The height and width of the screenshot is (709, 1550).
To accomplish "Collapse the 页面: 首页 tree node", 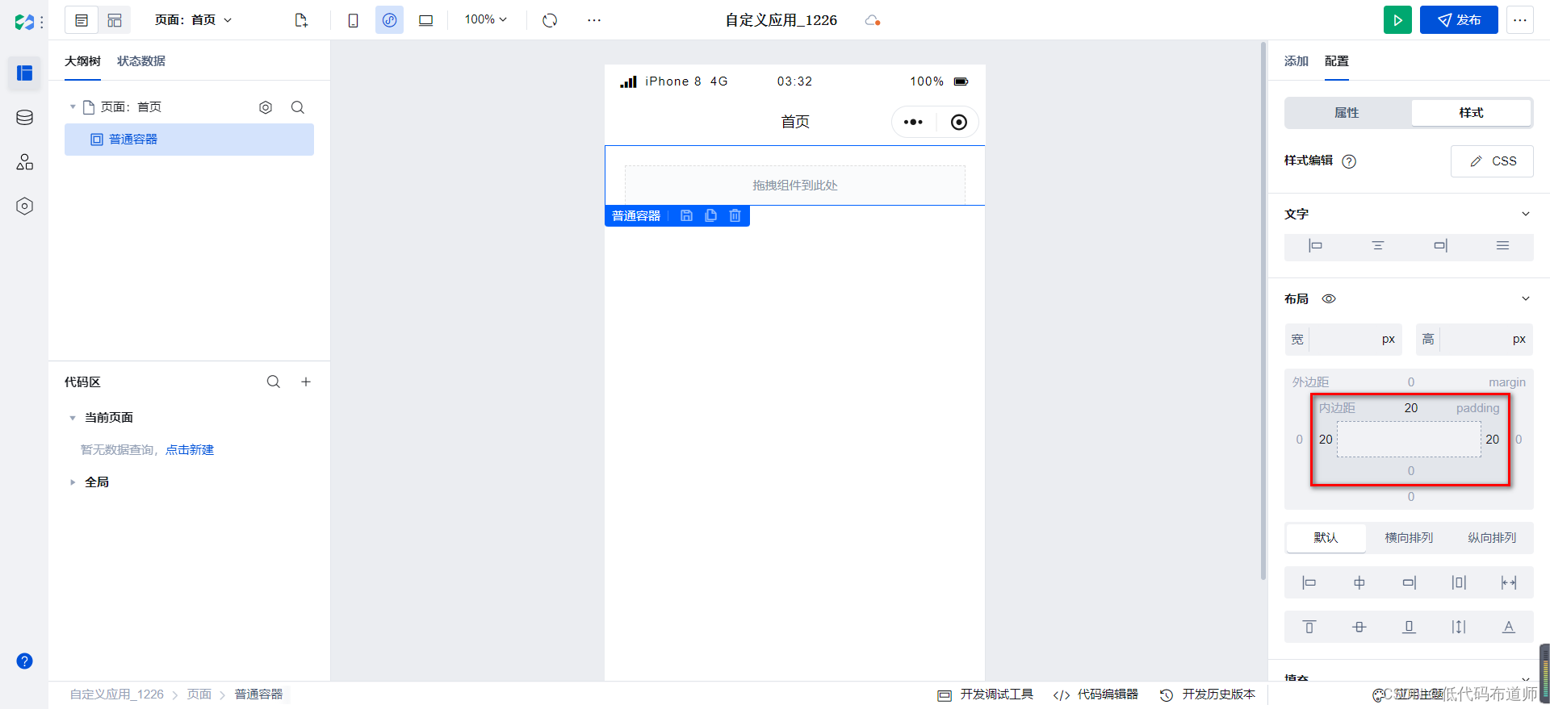I will pyautogui.click(x=73, y=107).
